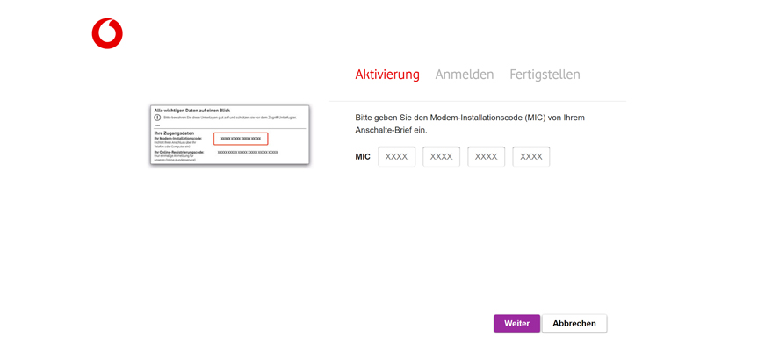This screenshot has height=351, width=772.
Task: Click the Vodafone logo
Action: coord(107,33)
